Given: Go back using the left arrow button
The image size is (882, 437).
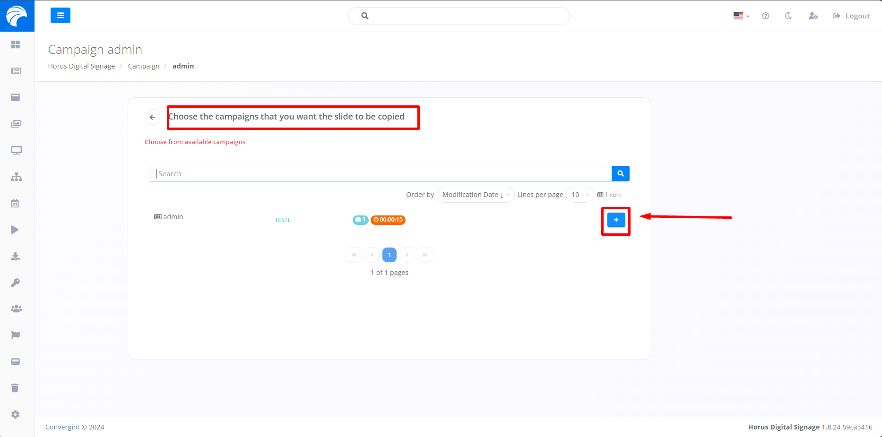Looking at the screenshot, I should (152, 117).
